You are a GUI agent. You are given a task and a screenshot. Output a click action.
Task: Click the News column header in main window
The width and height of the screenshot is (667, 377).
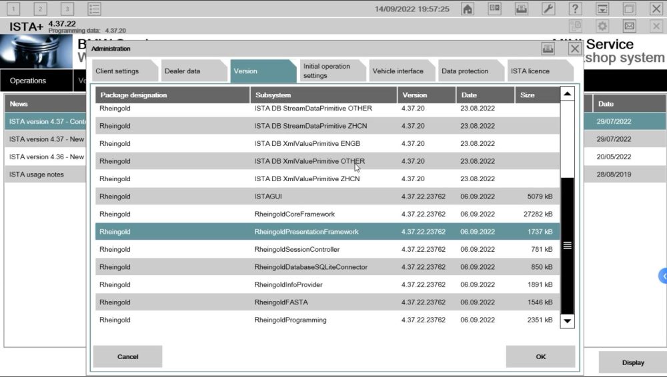(x=45, y=104)
